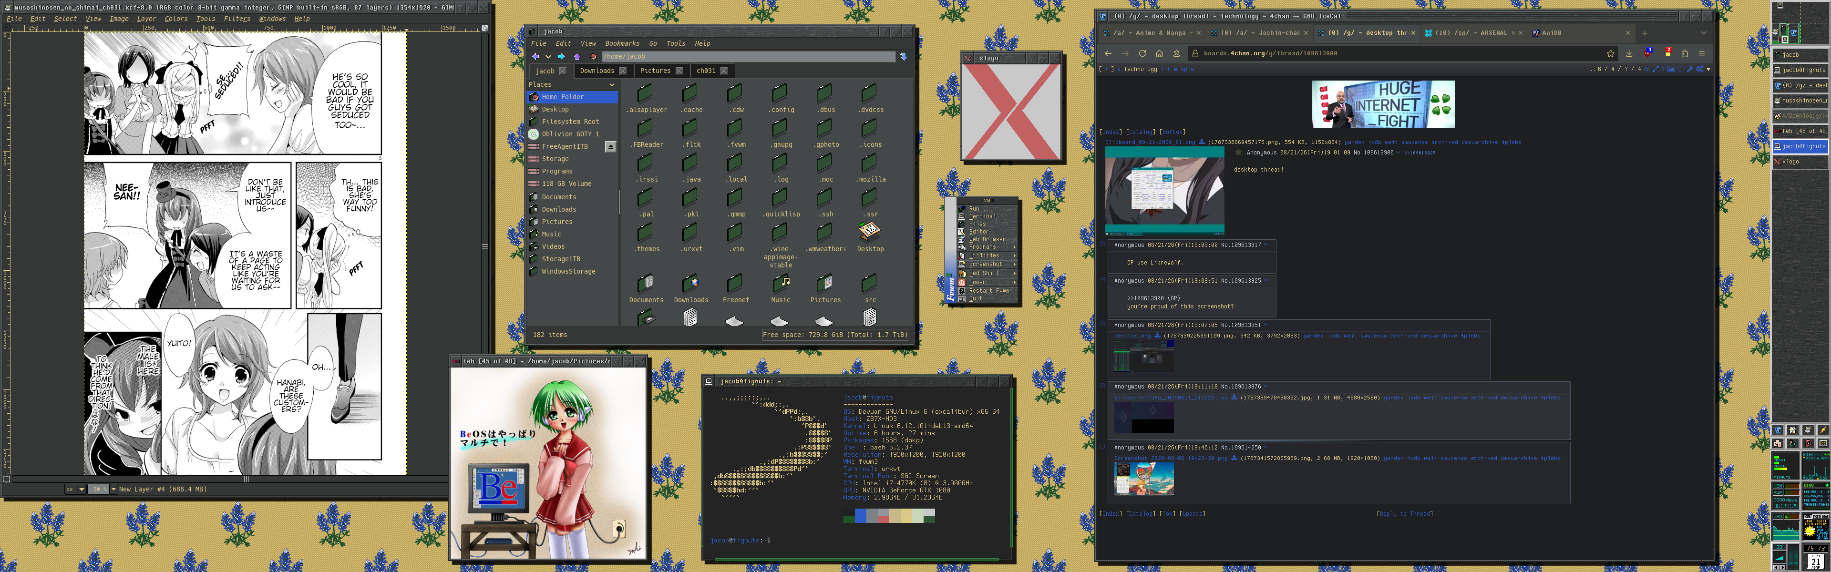Open the OP desktop screenshot thumbnail

1164,191
